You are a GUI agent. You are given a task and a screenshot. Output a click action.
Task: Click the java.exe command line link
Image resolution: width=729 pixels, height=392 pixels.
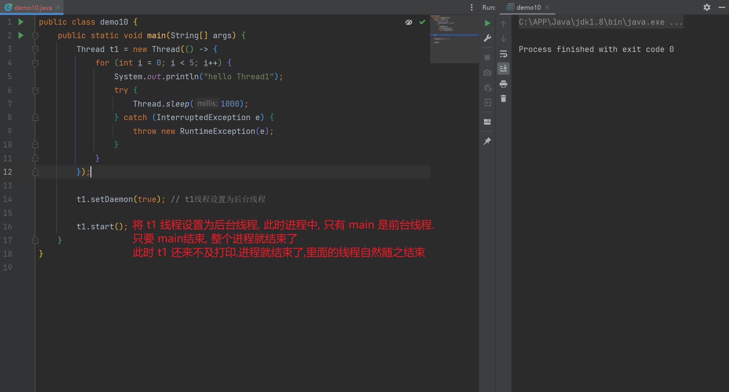click(600, 22)
